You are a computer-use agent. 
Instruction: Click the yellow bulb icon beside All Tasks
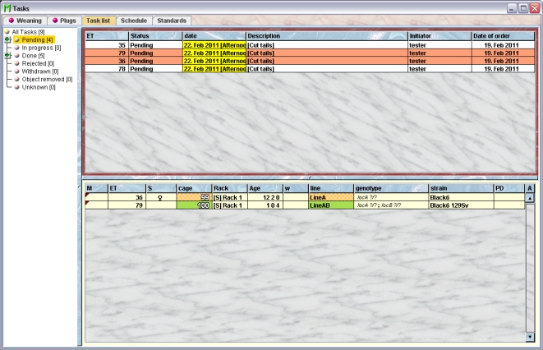tap(8, 31)
